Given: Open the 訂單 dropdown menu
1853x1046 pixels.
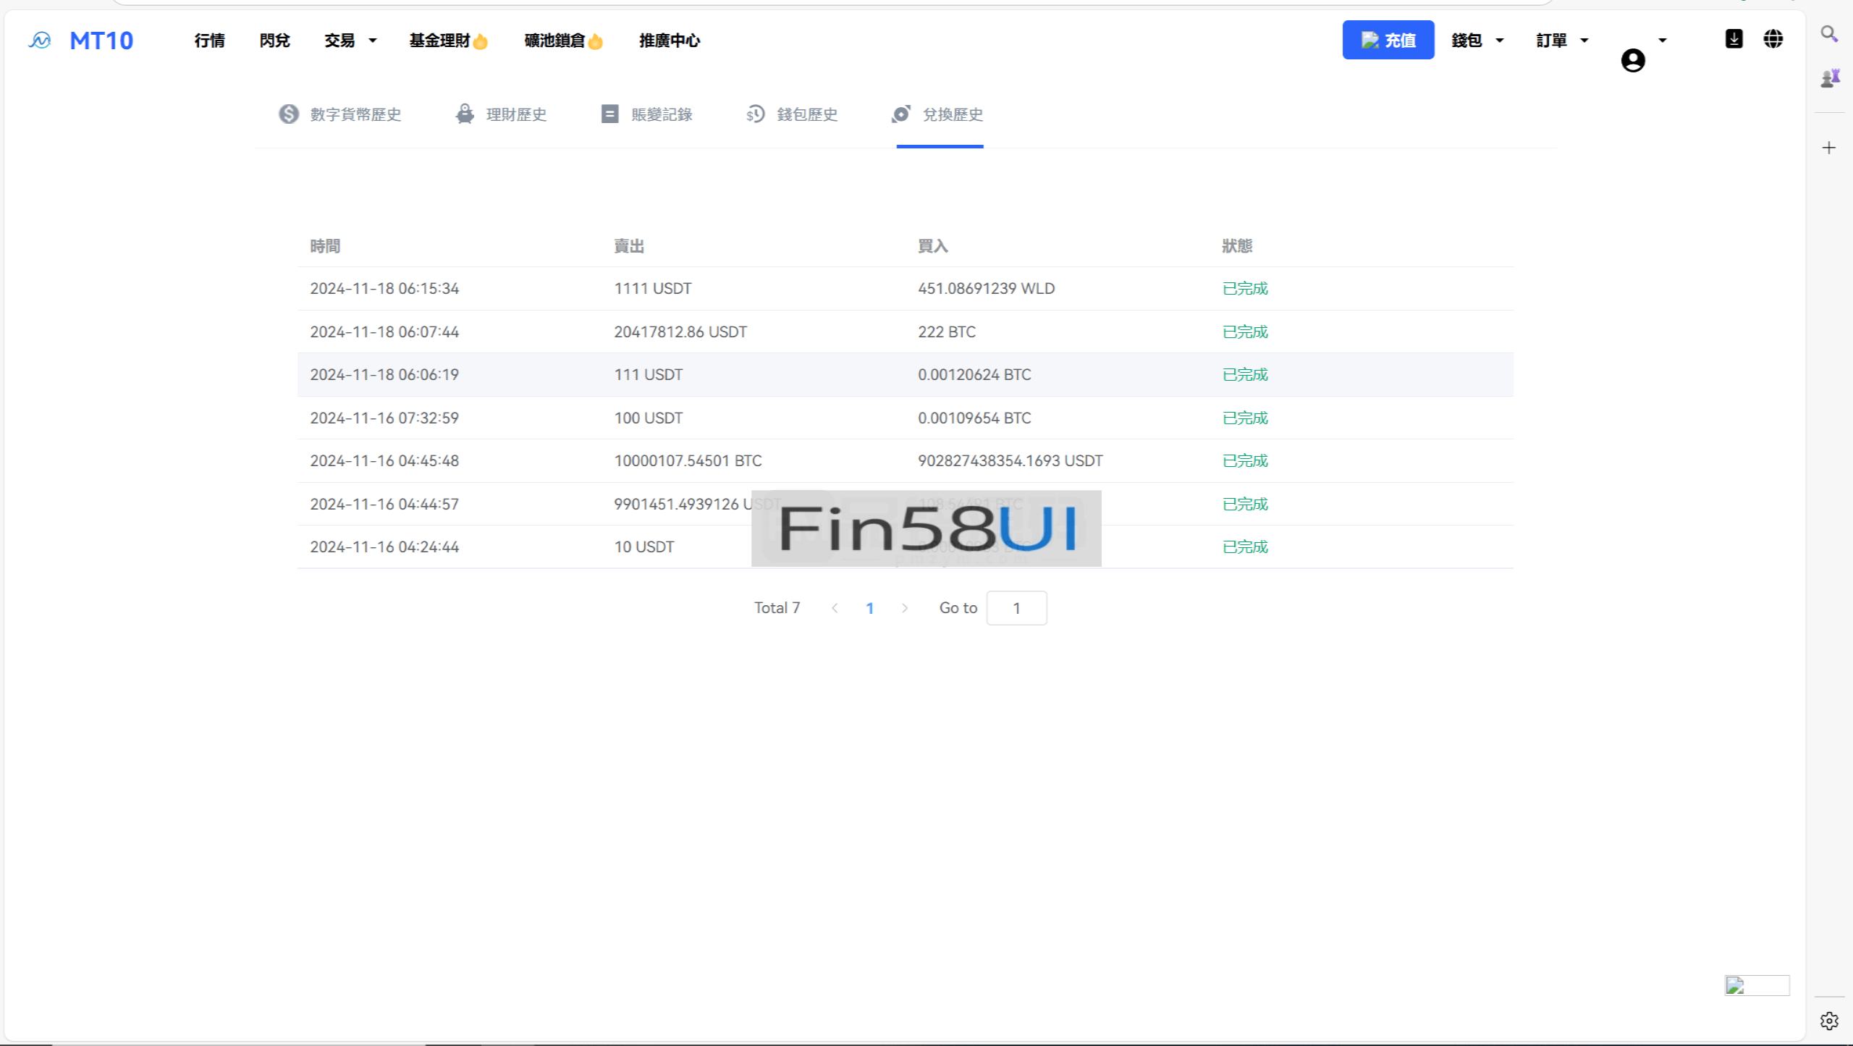Looking at the screenshot, I should (1562, 41).
